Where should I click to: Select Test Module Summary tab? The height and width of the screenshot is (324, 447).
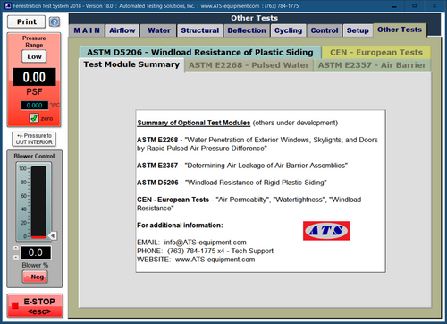pyautogui.click(x=131, y=64)
